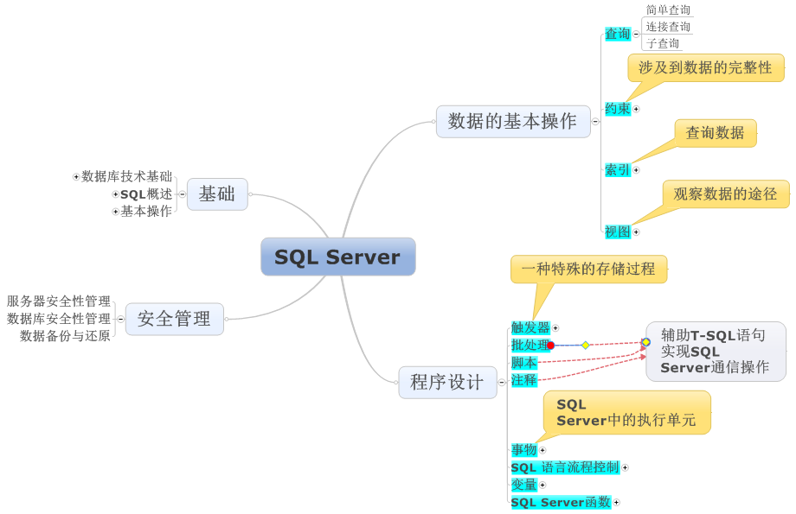
Task: Expand the SQL概述 subtopic
Action: click(114, 194)
